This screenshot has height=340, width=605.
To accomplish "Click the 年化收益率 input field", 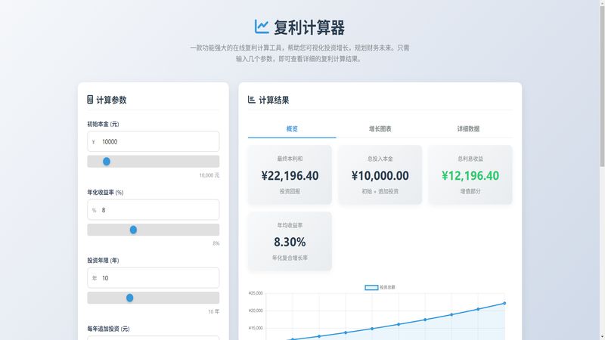I will pos(159,210).
